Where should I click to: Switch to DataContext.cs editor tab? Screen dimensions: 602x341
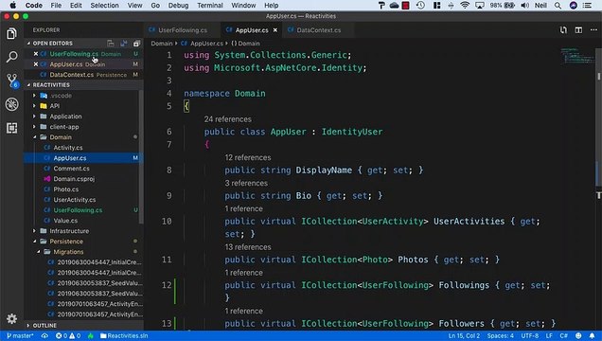[319, 30]
